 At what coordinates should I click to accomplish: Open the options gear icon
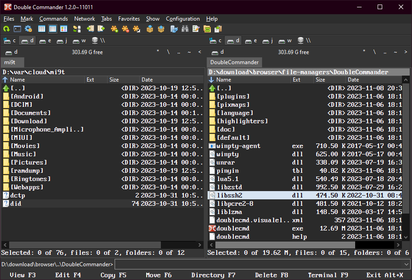[x=28, y=29]
